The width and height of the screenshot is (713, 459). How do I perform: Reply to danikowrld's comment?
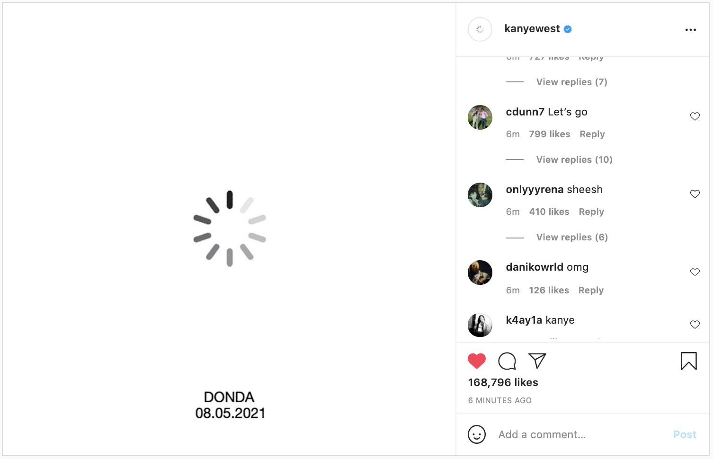[x=591, y=291]
